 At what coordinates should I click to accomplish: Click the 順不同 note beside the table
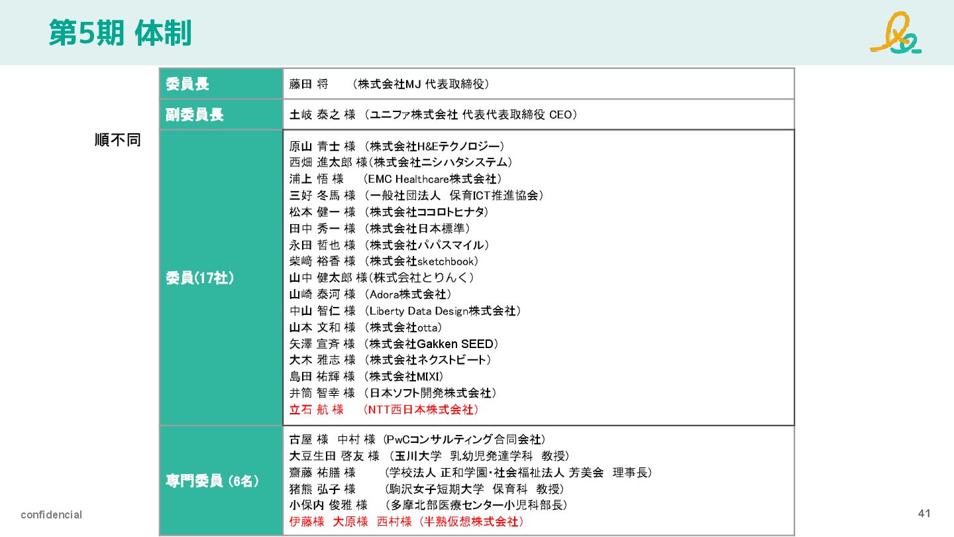(x=118, y=140)
